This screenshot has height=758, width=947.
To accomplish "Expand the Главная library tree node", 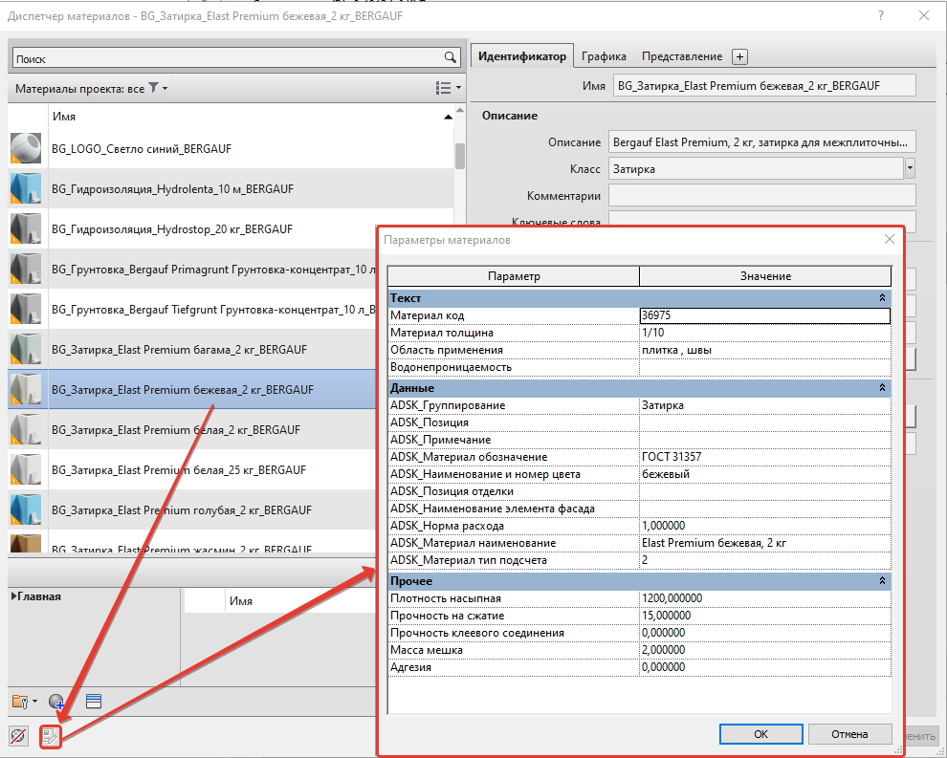I will pyautogui.click(x=14, y=596).
